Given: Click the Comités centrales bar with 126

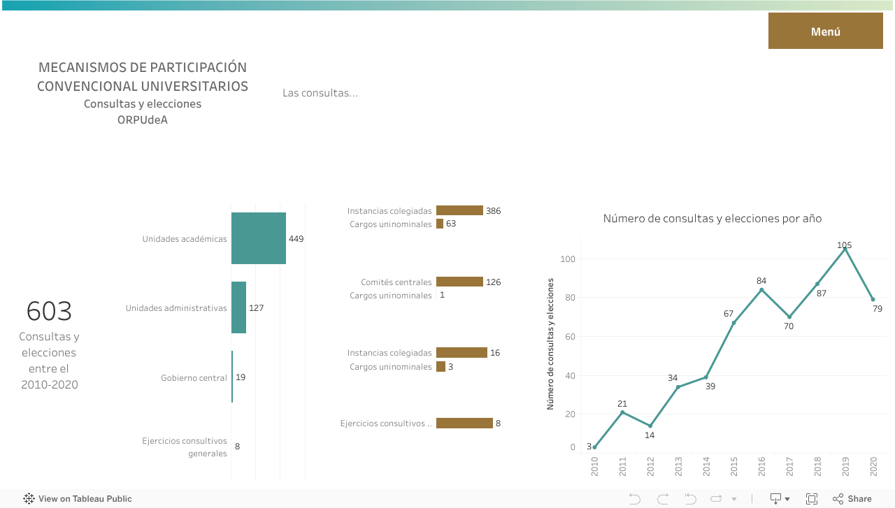Looking at the screenshot, I should pyautogui.click(x=459, y=282).
